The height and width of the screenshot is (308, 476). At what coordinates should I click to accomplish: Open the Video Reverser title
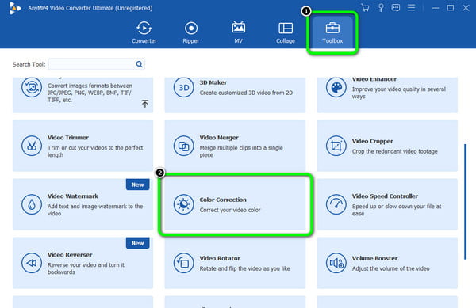coord(70,255)
